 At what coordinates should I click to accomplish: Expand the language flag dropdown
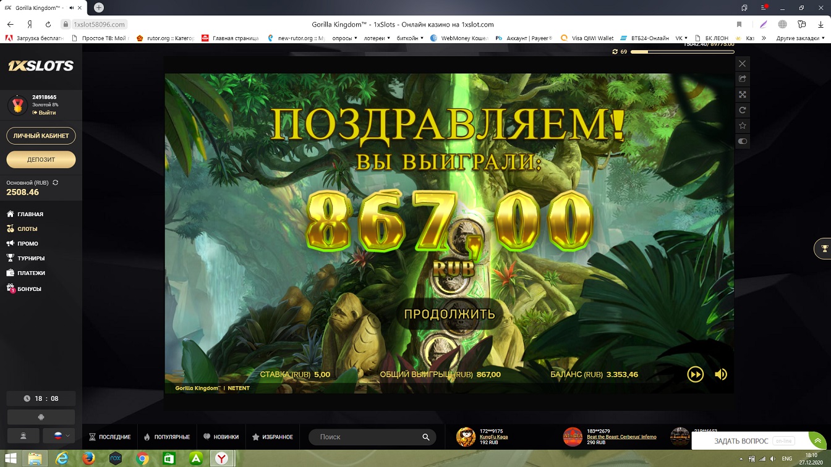(x=59, y=435)
